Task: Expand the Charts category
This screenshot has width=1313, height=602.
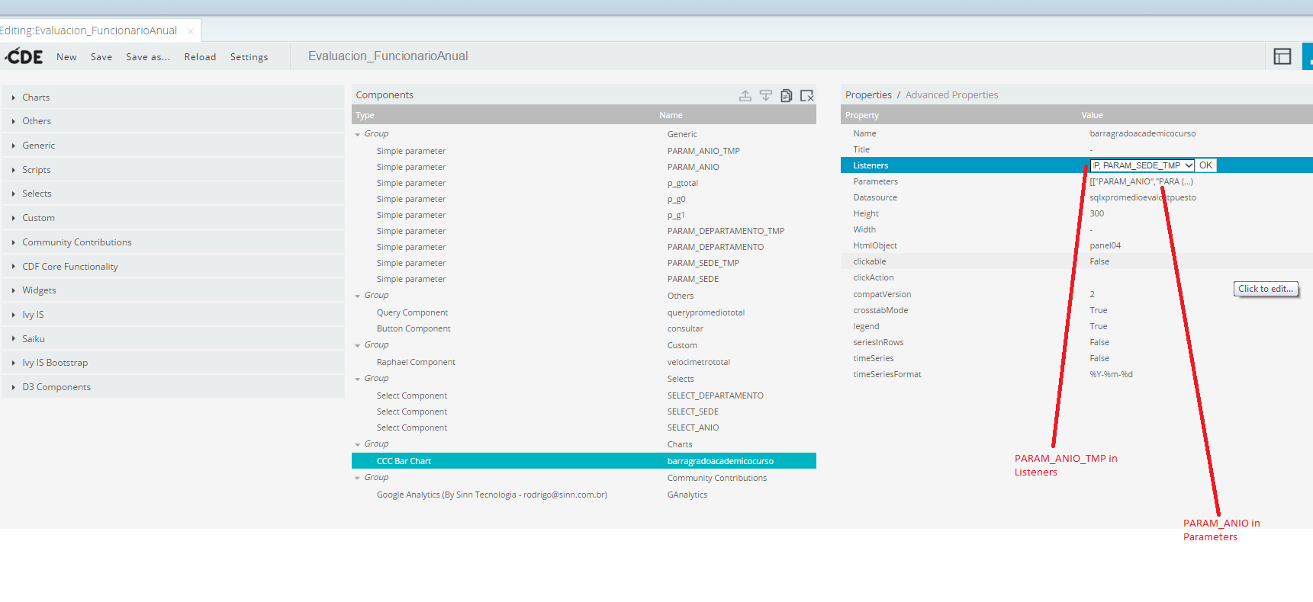Action: pyautogui.click(x=172, y=98)
